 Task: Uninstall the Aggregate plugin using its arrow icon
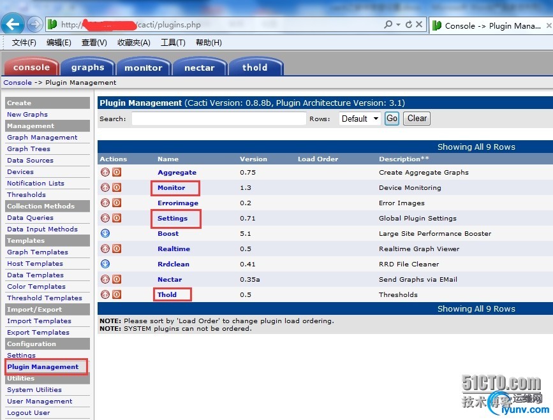[105, 172]
